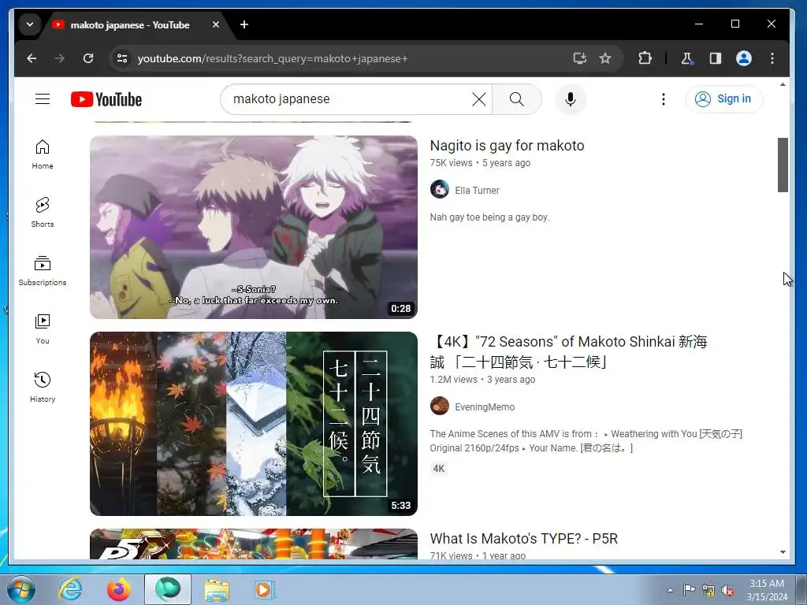
Task: Expand the tab search dropdown arrow
Action: tap(30, 24)
